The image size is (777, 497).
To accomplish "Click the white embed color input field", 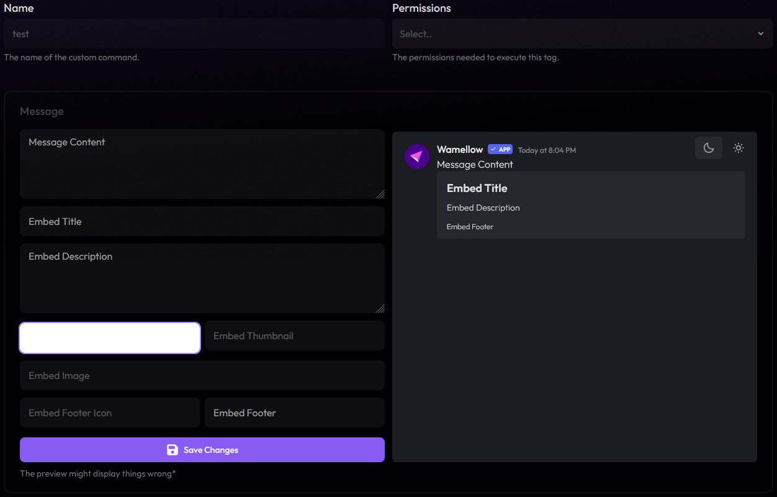I will (109, 338).
